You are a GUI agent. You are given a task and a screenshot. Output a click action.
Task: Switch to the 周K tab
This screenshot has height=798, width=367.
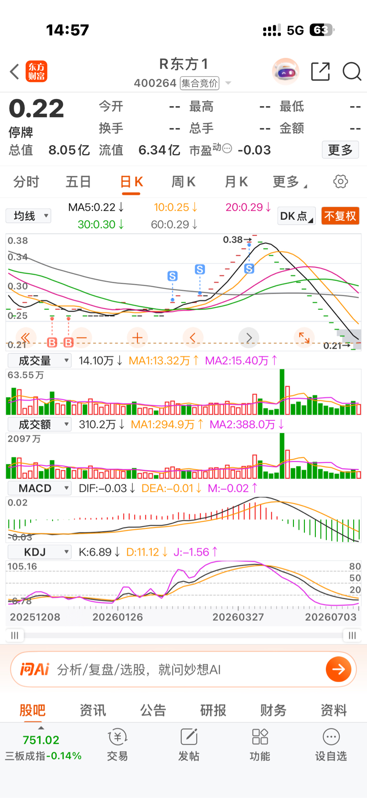[183, 182]
